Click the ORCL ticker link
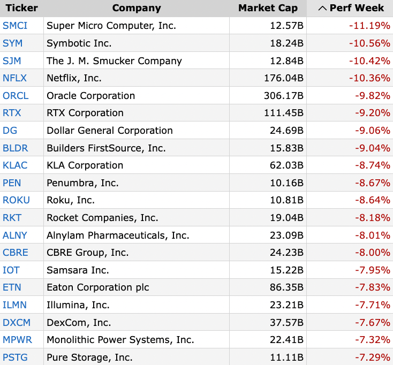The image size is (393, 365). tap(16, 96)
